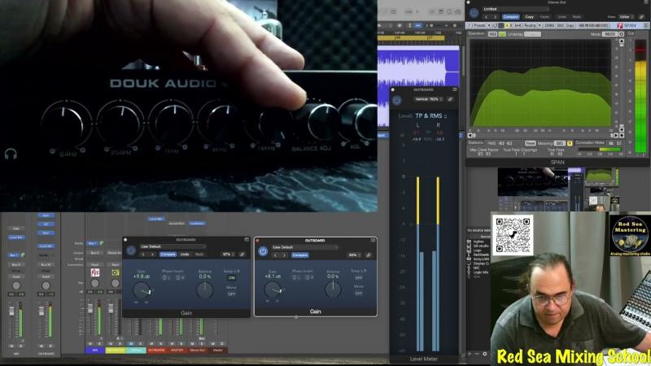Screen dimensions: 651x366
Task: Select red OUTBOARD channel strip label
Action: click(156, 351)
